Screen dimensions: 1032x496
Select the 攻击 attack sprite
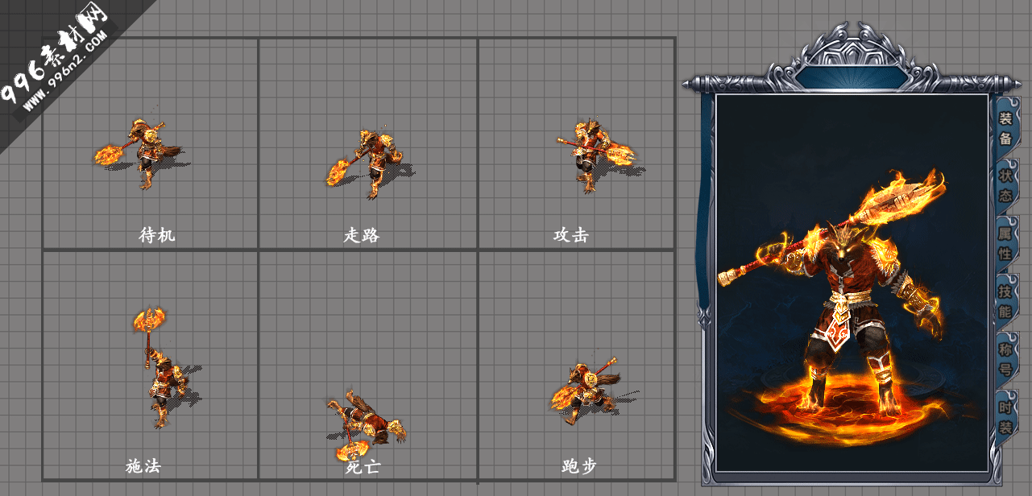click(x=600, y=155)
